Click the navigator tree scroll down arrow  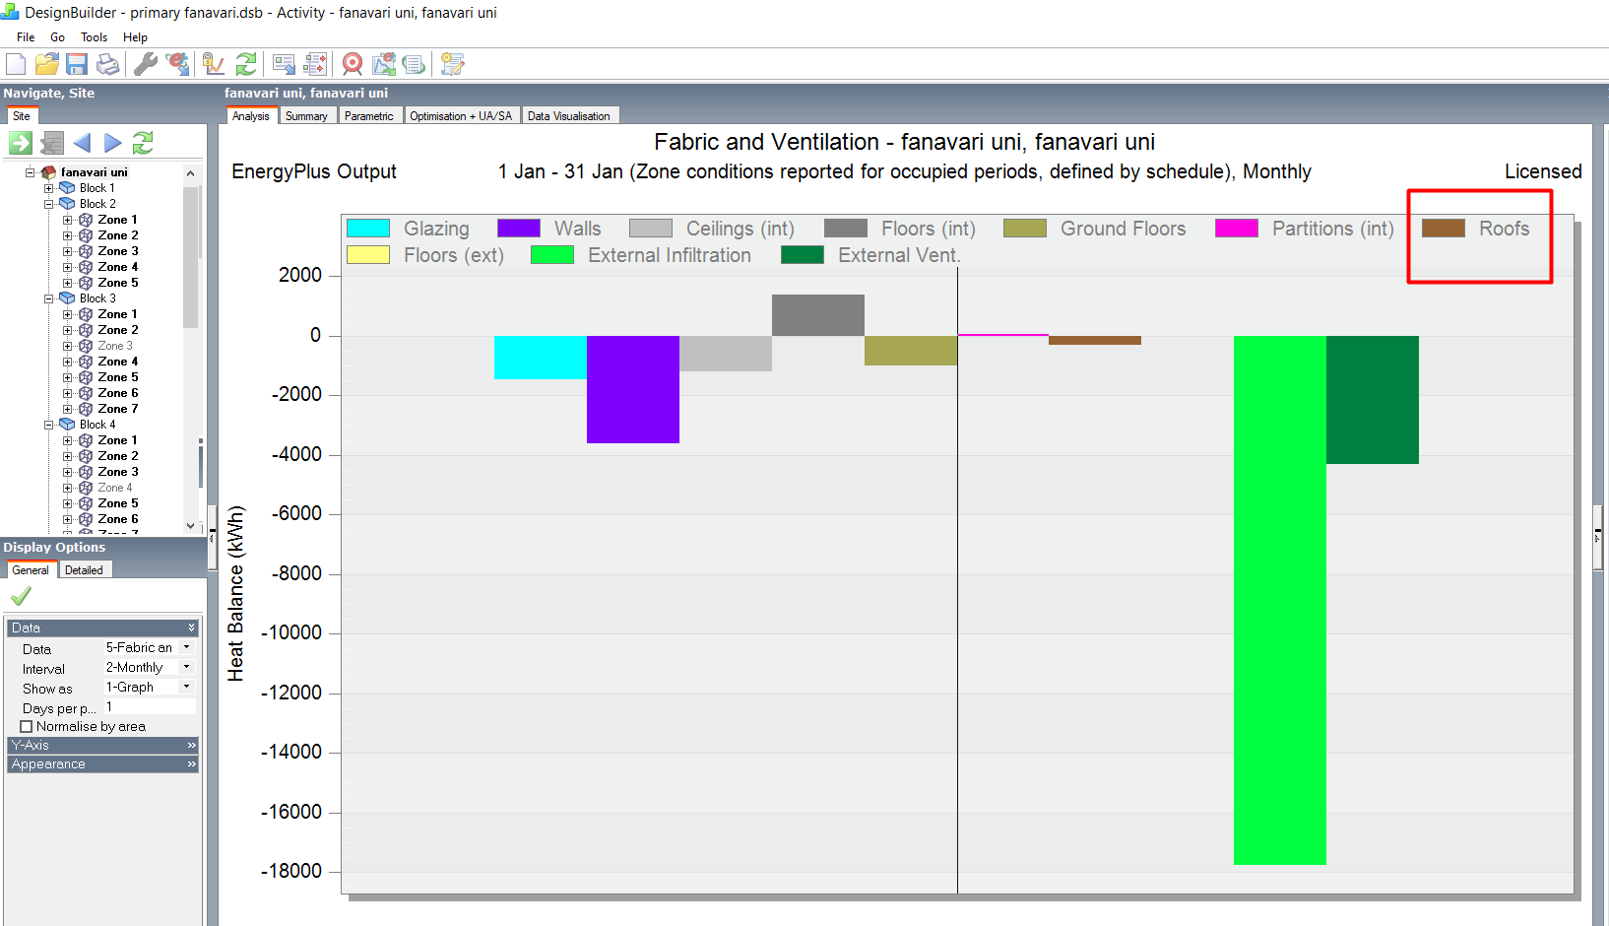coord(190,526)
